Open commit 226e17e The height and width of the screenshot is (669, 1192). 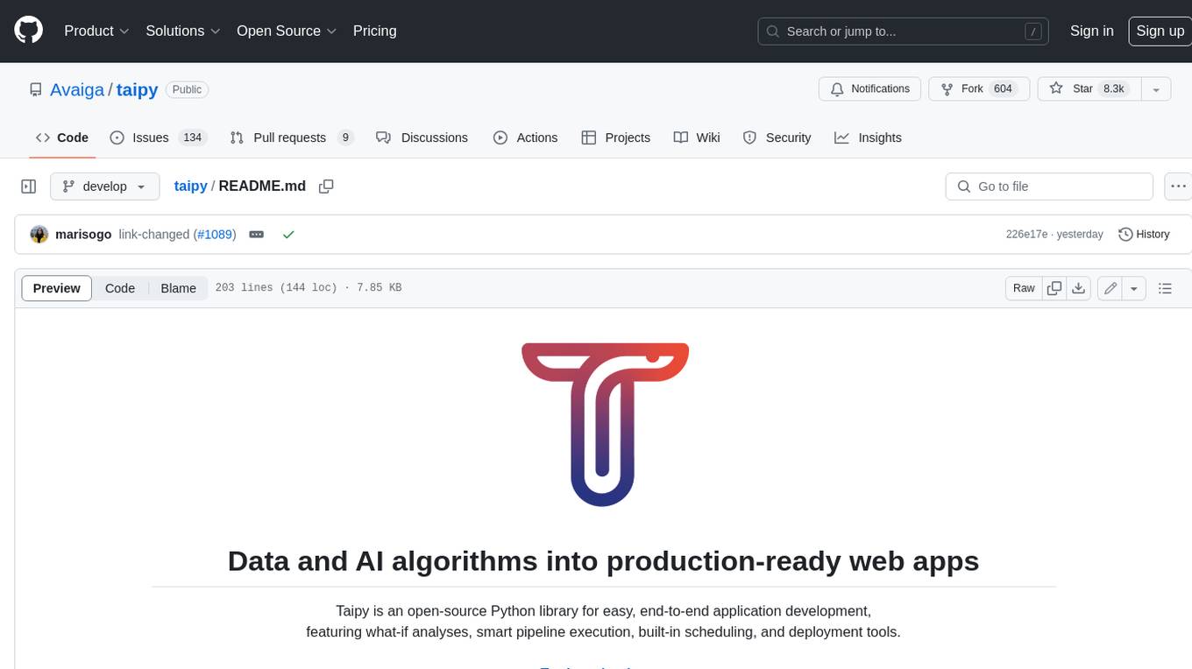[1026, 235]
